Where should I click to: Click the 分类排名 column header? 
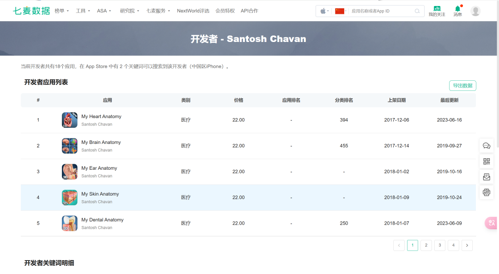coord(344,100)
